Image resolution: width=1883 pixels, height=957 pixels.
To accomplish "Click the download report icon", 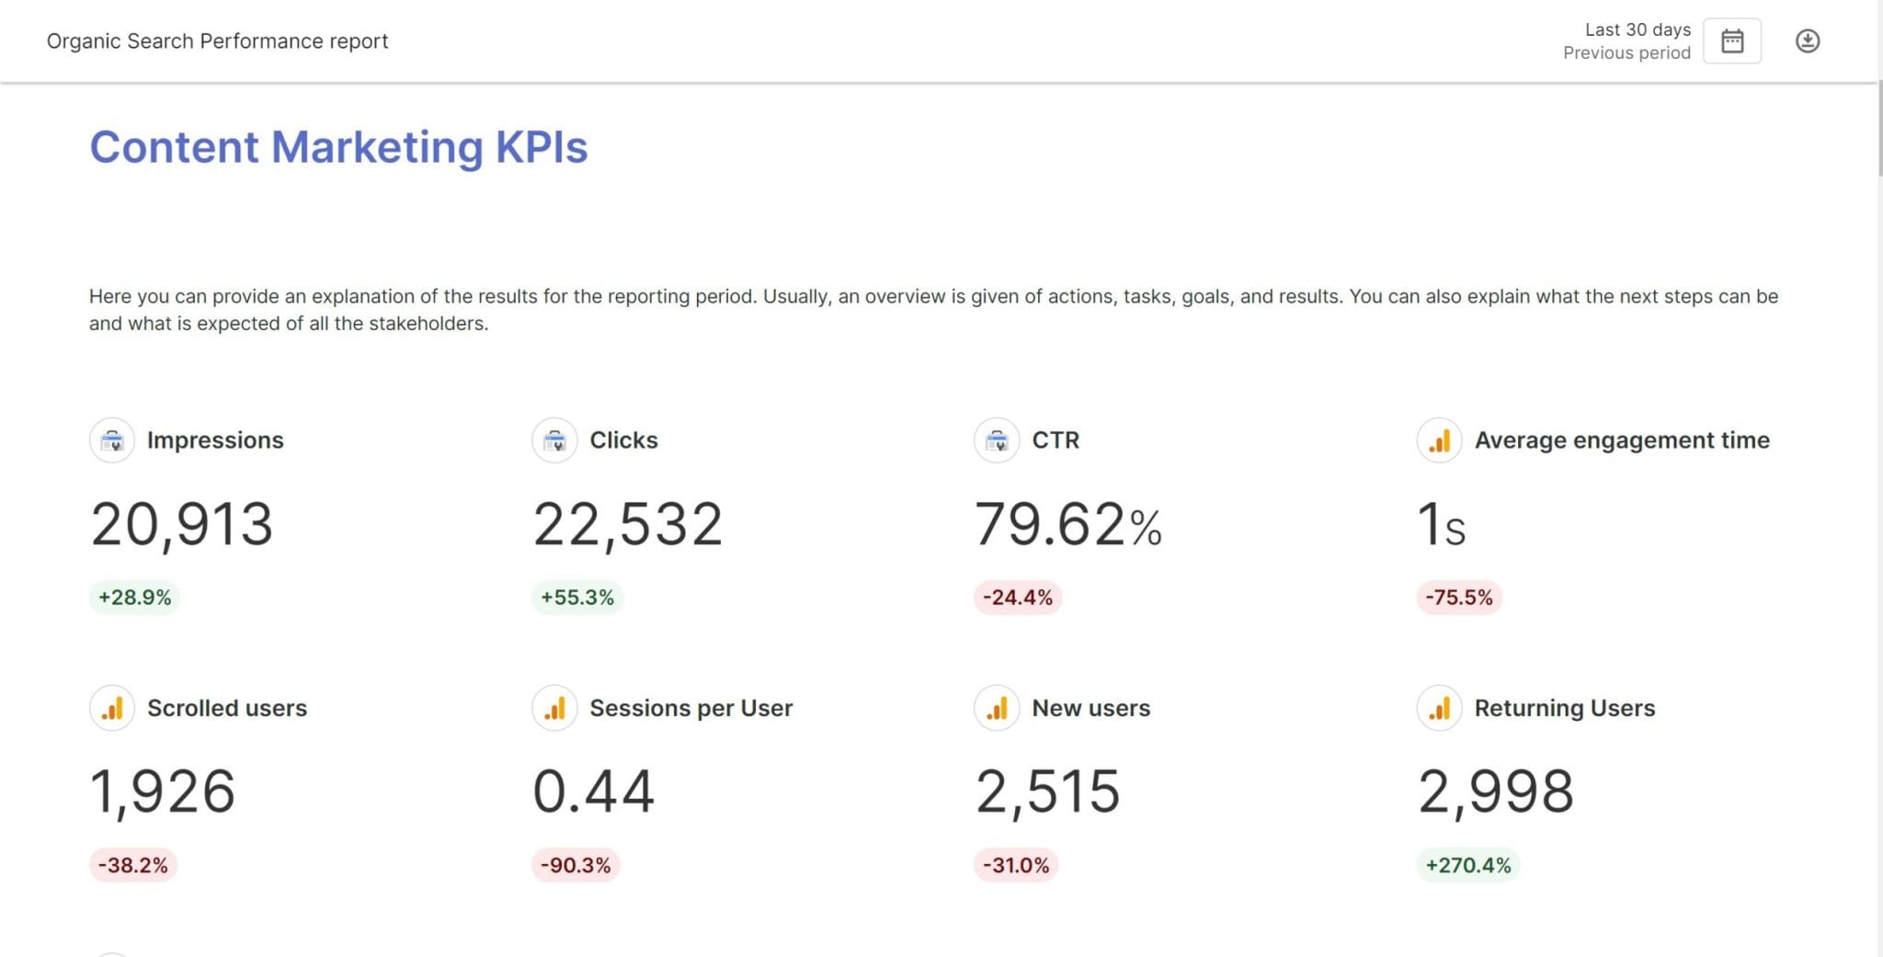I will pos(1809,40).
